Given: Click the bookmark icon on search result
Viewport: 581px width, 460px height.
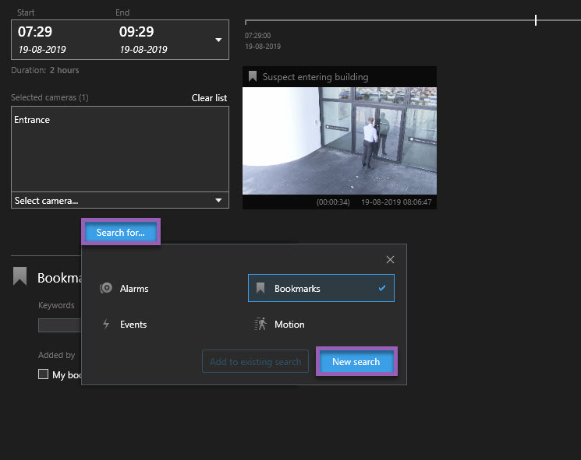Looking at the screenshot, I should pyautogui.click(x=253, y=77).
